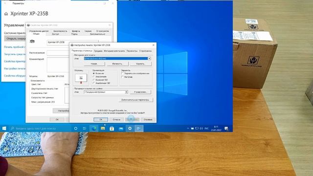Open the volume control in the tray
This screenshot has height=176, width=313.
pyautogui.click(x=201, y=129)
